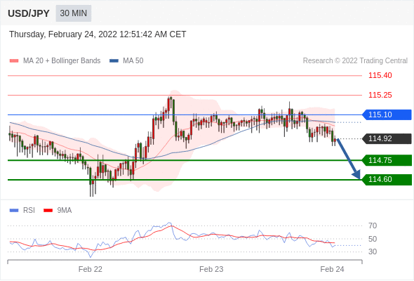Click the 114.60 green support tag
This screenshot has height=281, width=414.
pos(387,180)
